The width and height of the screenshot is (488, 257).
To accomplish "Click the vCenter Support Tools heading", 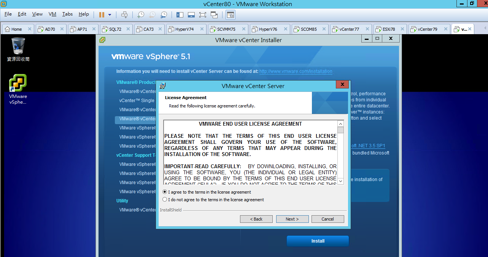I will tap(136, 155).
